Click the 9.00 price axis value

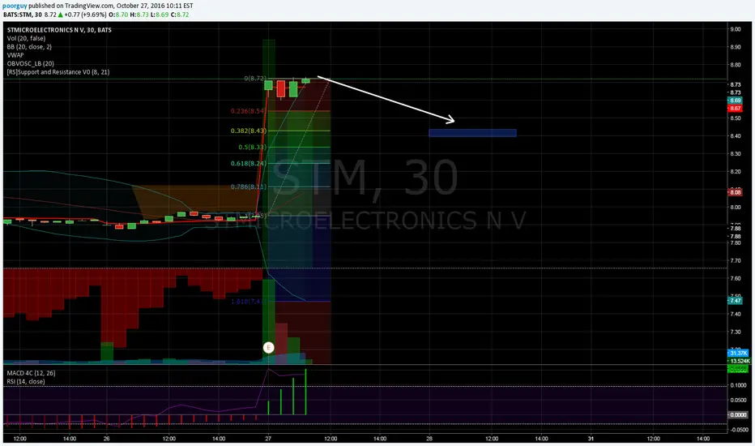[x=736, y=29]
